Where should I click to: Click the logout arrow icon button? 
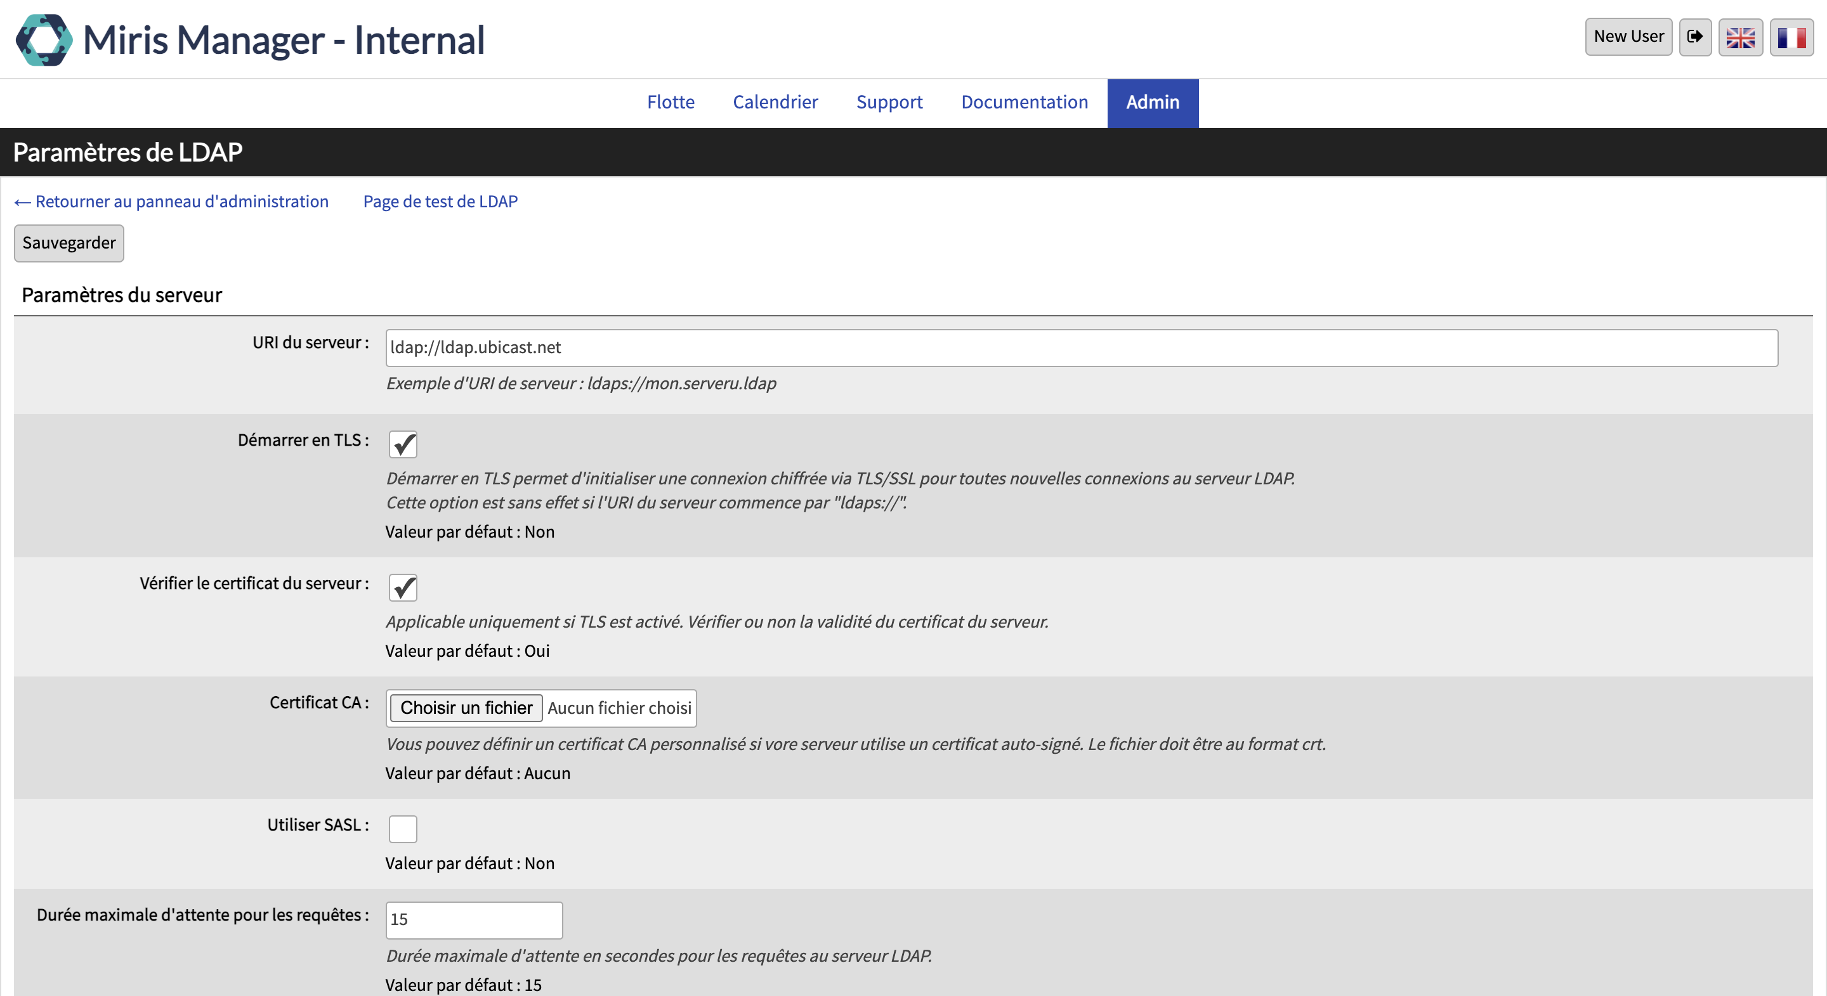[1695, 37]
